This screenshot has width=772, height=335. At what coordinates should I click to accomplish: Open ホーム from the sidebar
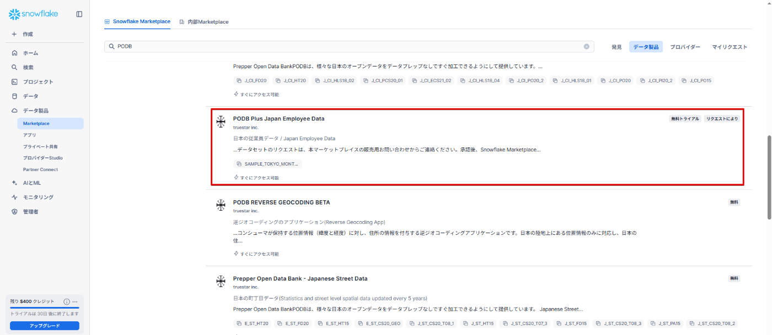(x=30, y=53)
